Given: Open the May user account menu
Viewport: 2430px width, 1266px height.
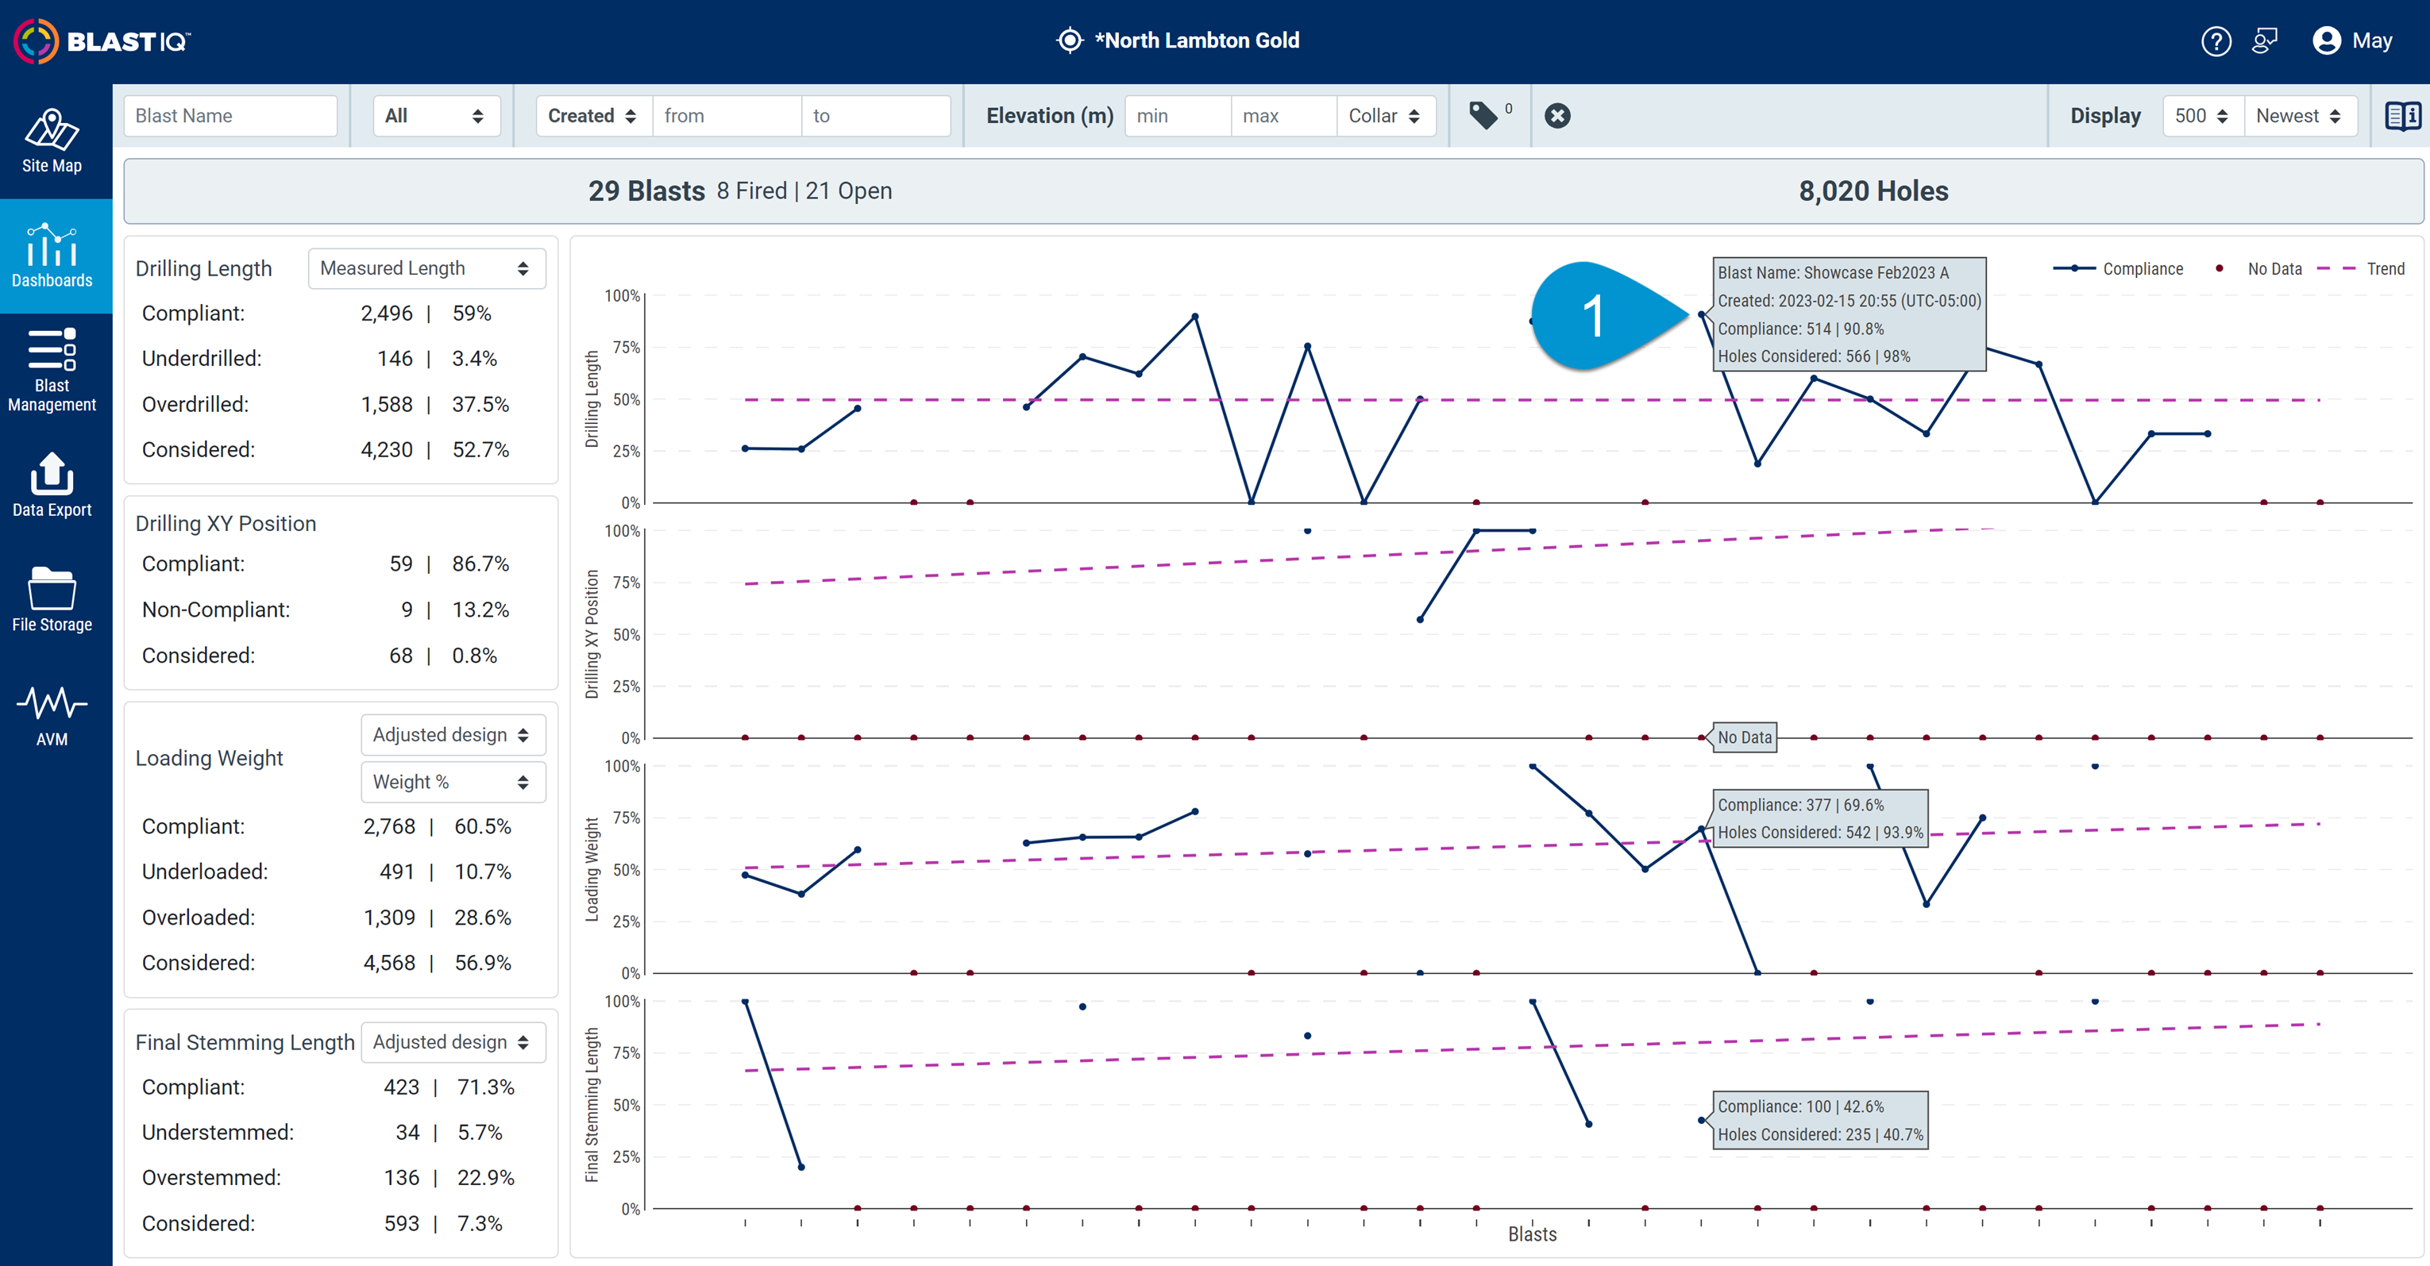Looking at the screenshot, I should tap(2353, 40).
